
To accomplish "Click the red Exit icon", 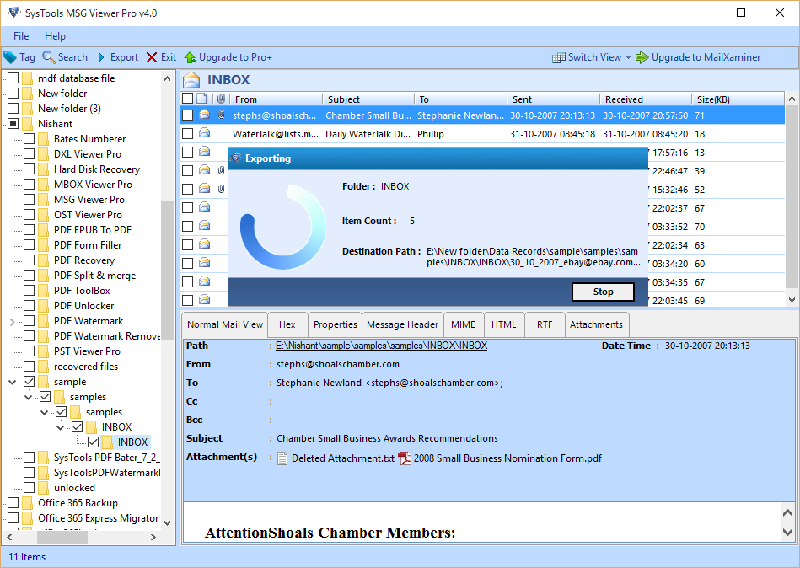I will tap(152, 57).
